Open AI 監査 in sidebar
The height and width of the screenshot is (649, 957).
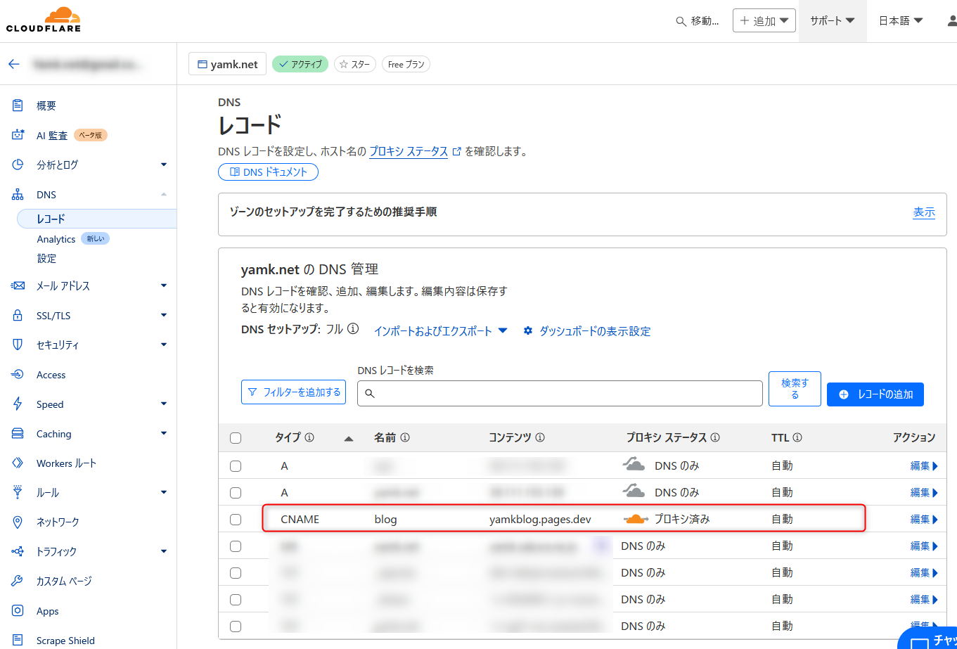click(x=52, y=135)
